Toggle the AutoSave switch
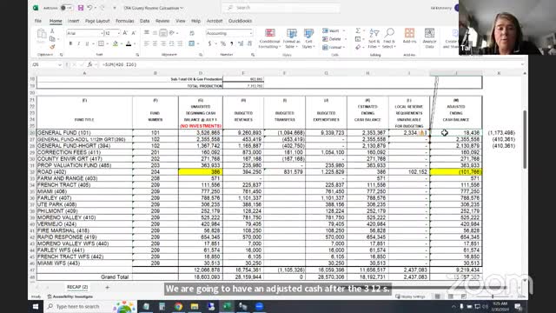The height and width of the screenshot is (313, 556). (66, 8)
